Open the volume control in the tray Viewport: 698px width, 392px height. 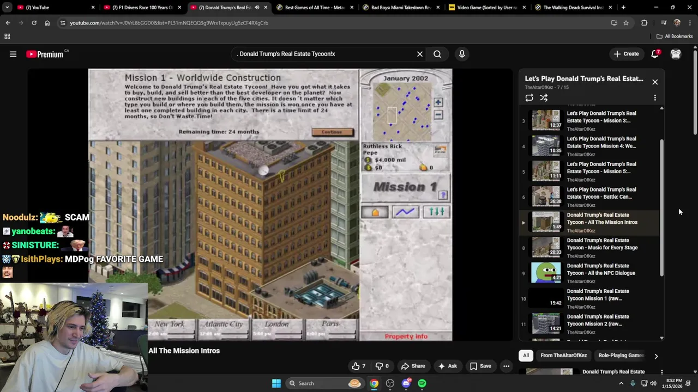[x=653, y=383]
